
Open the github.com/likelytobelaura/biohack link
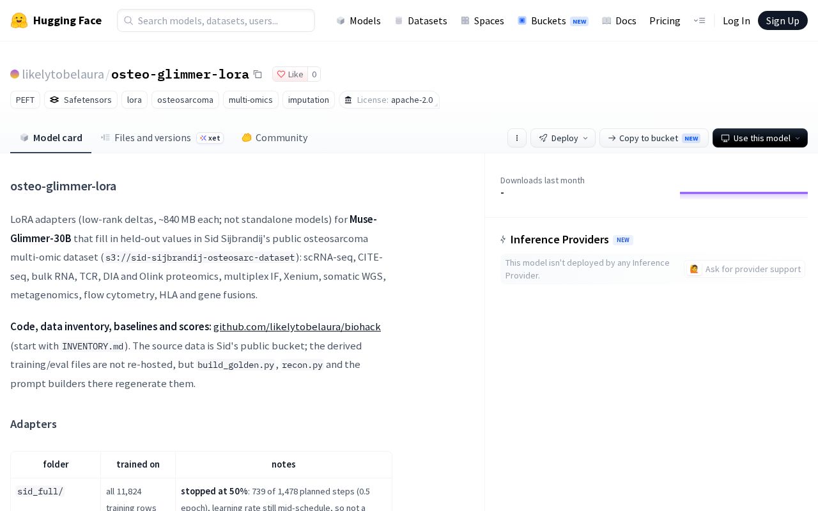pos(297,326)
